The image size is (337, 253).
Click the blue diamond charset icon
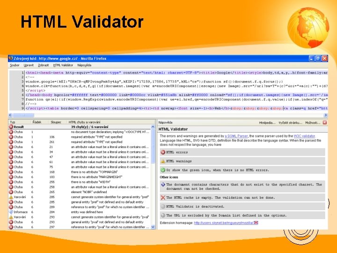[163, 185]
